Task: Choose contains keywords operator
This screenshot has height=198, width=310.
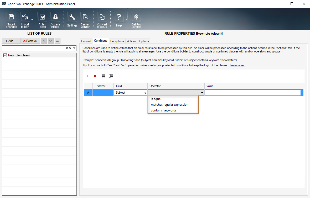Action: click(x=173, y=110)
